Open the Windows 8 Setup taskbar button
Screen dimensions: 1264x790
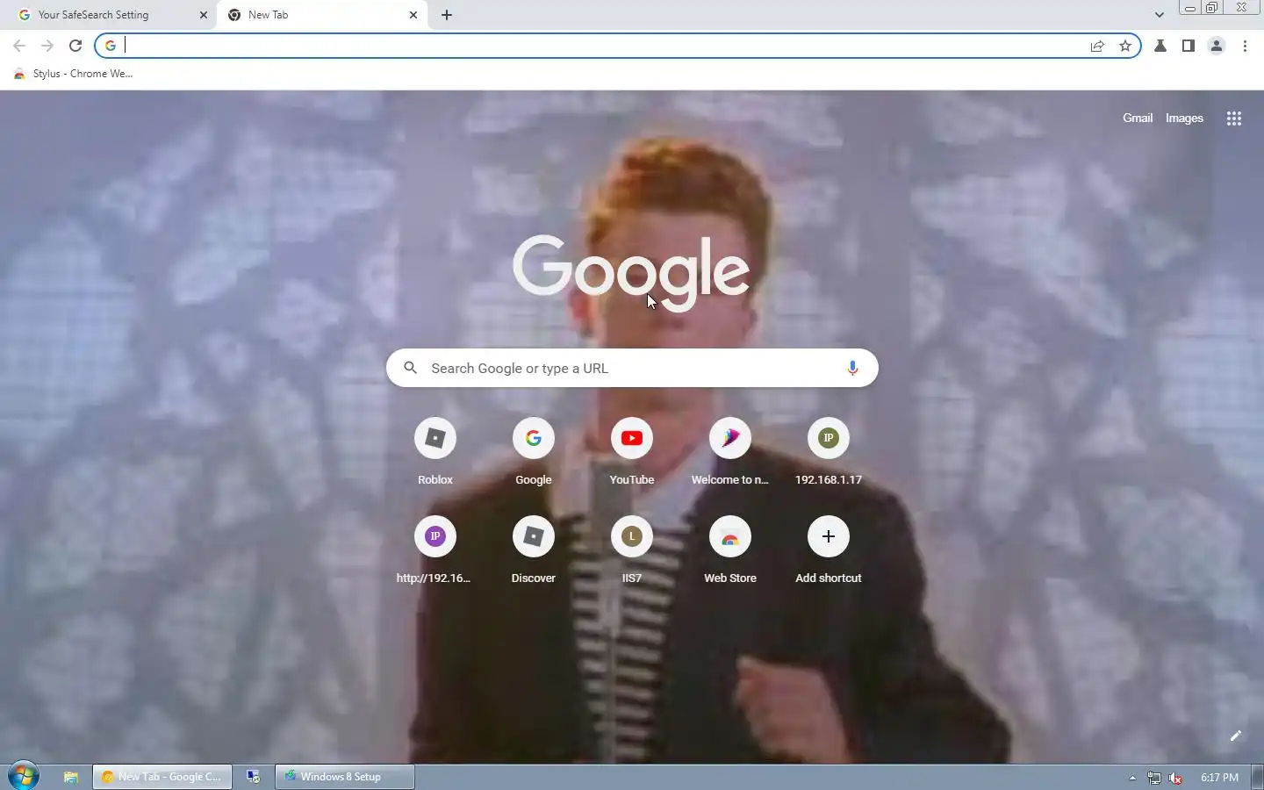(x=345, y=777)
